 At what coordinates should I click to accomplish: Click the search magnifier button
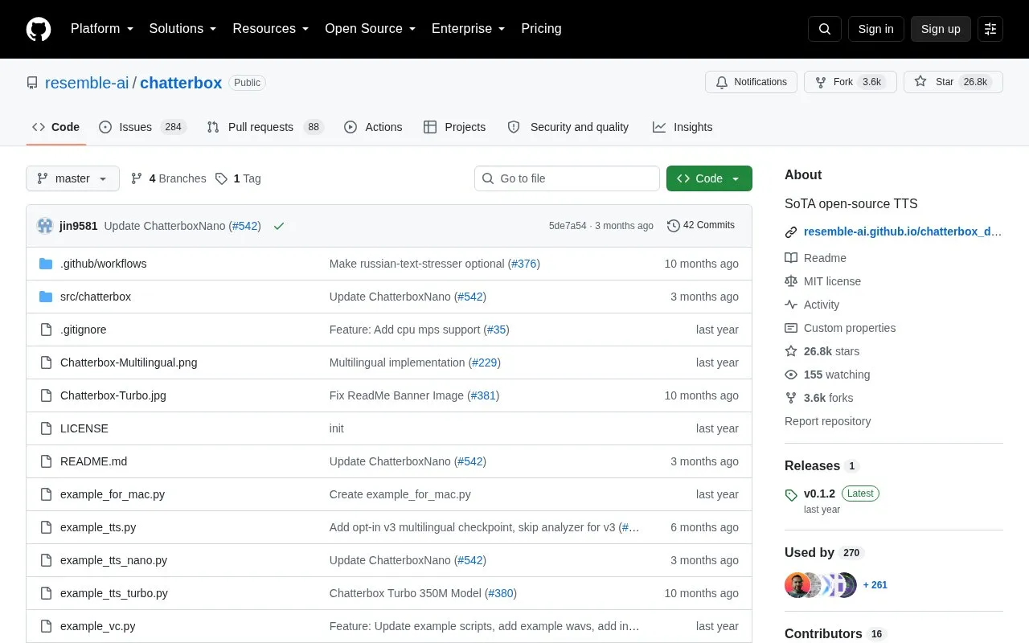tap(825, 29)
